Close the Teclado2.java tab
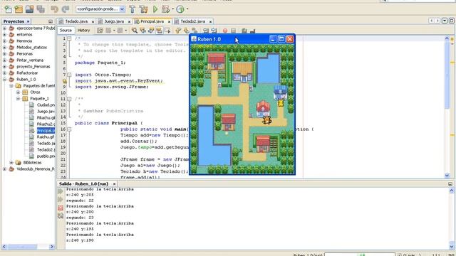 210,22
